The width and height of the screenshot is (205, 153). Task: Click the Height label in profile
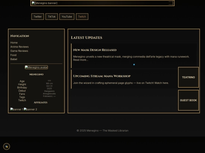22,84
